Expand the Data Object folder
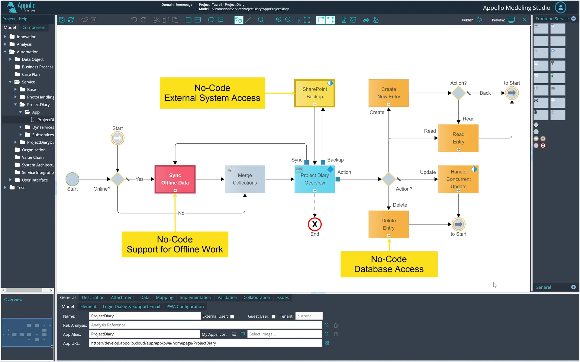This screenshot has width=580, height=362. coord(10,59)
